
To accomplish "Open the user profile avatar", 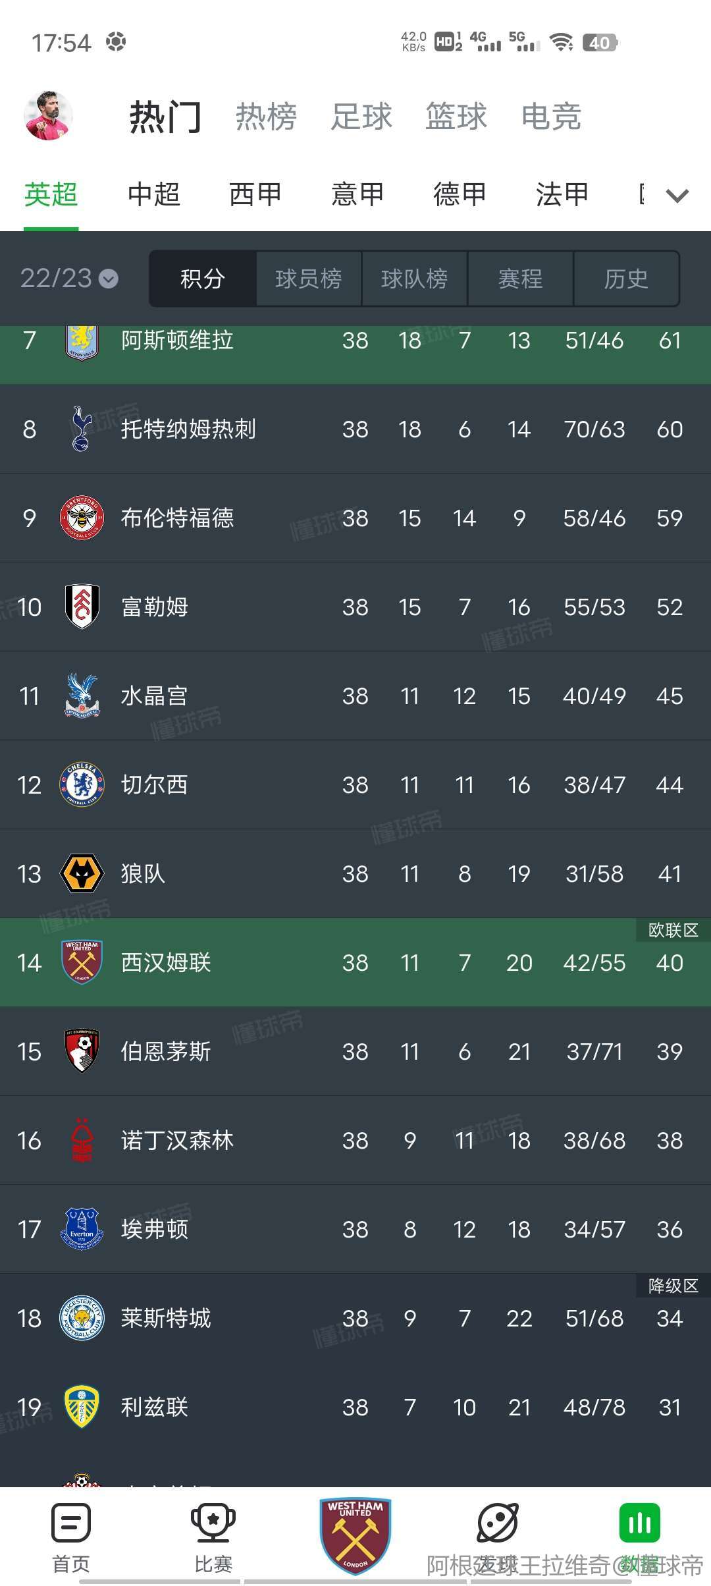I will tap(48, 116).
